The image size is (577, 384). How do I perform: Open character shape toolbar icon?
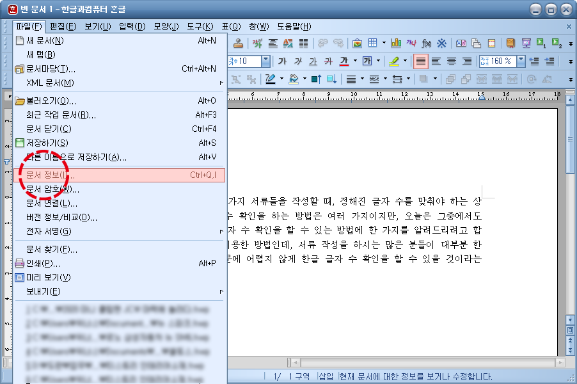click(257, 44)
